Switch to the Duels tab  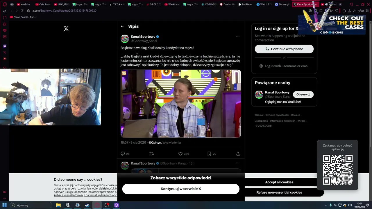[x=227, y=4]
